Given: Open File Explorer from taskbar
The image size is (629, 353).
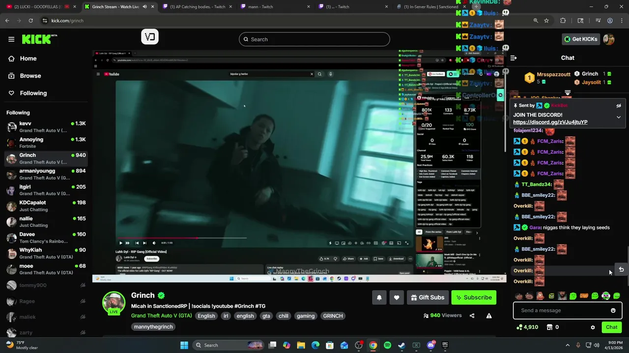Looking at the screenshot, I should 301,345.
